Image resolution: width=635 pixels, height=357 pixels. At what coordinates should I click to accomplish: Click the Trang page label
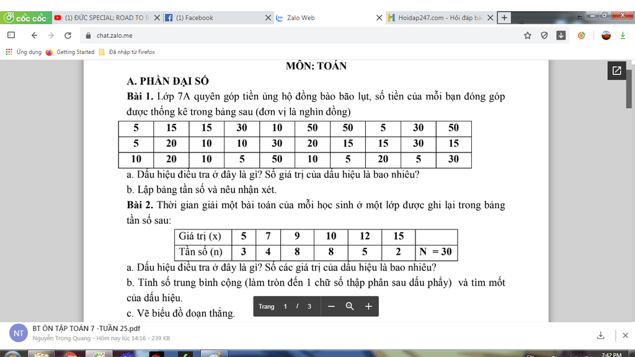point(267,306)
